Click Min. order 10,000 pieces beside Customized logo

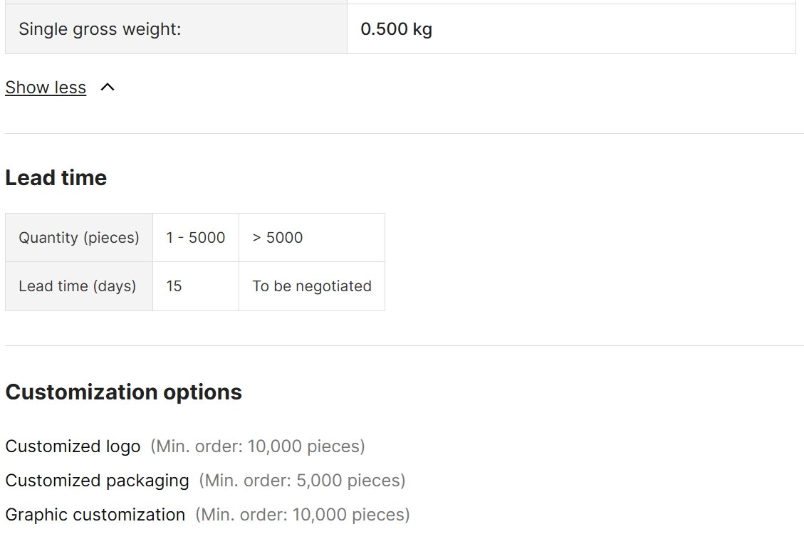point(258,446)
